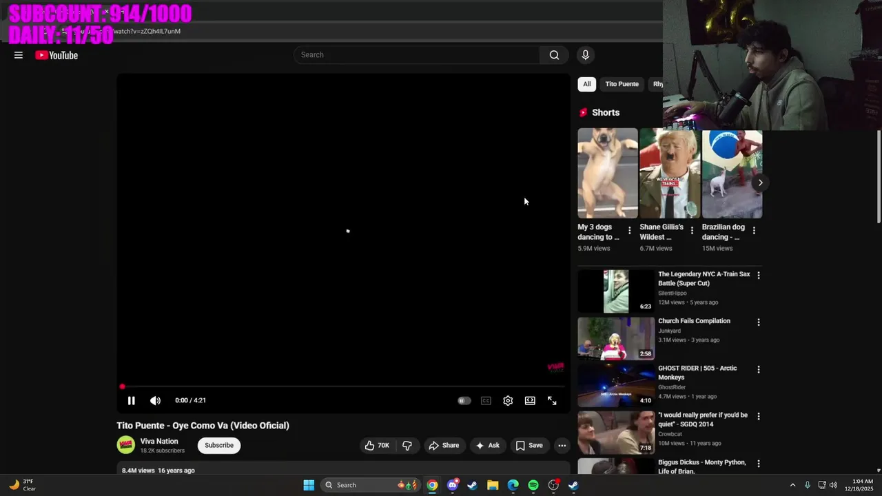The image size is (882, 496).
Task: Open Viva Nation channel avatar
Action: [x=126, y=445]
